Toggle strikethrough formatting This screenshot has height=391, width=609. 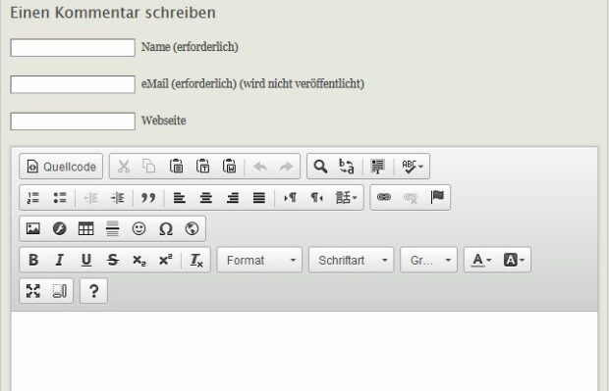coord(113,260)
